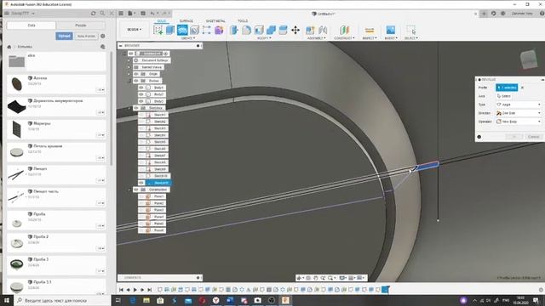Click the Undo arrow
The image size is (545, 306).
click(152, 14)
